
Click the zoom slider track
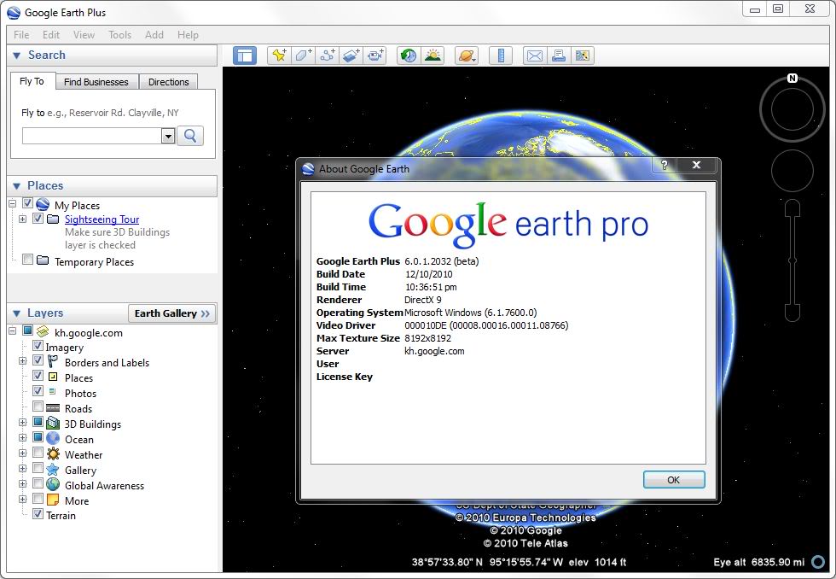click(792, 261)
